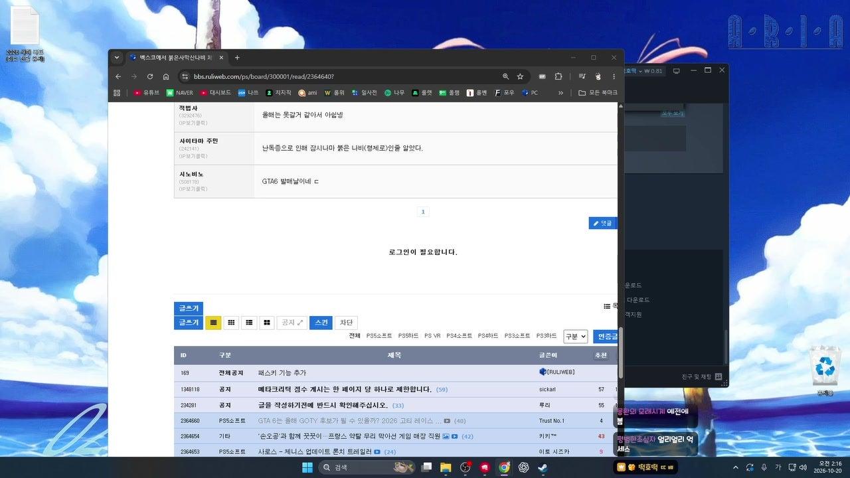
Task: Go back with Chrome back arrow
Action: click(x=118, y=76)
